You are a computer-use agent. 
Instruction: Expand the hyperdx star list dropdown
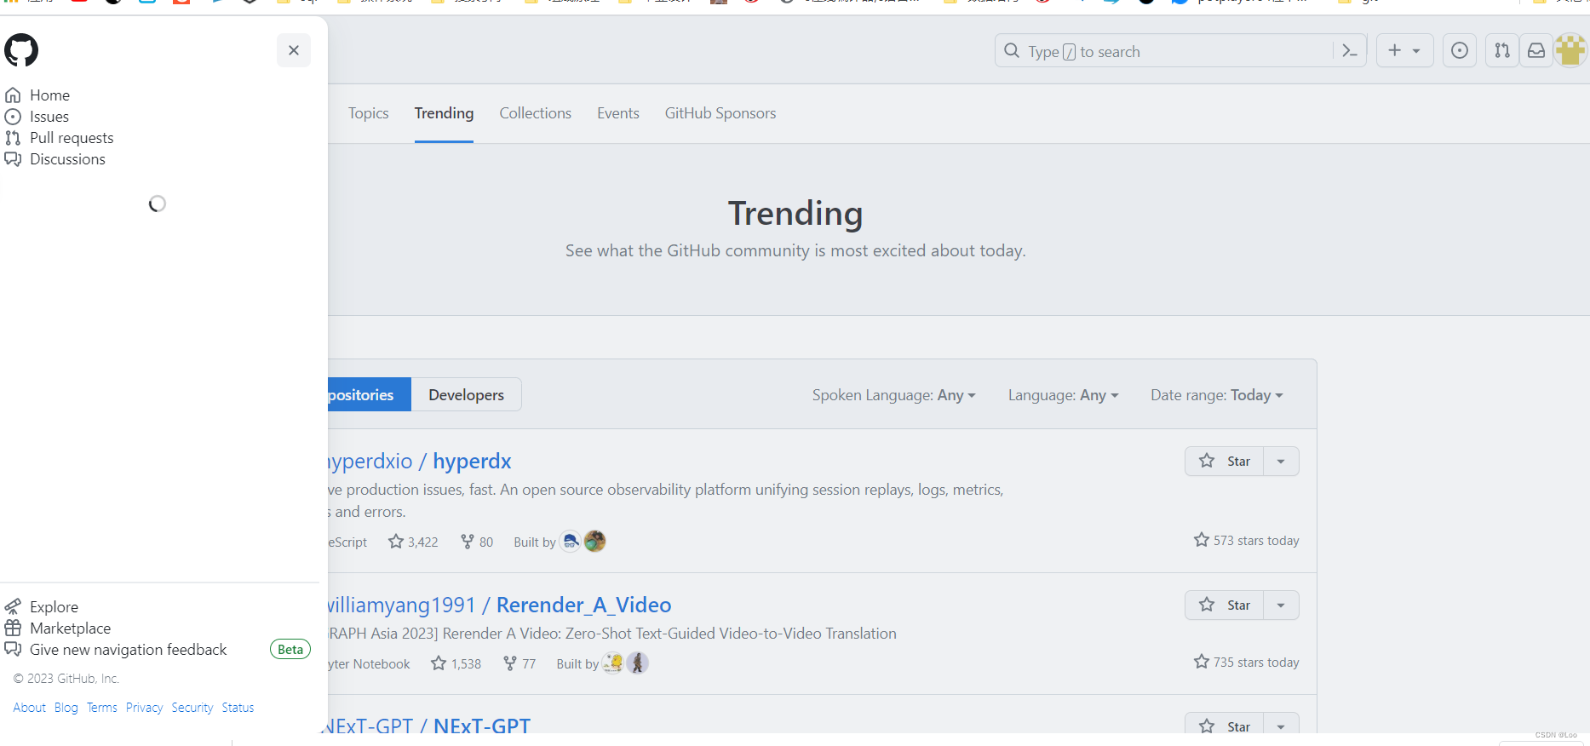[x=1282, y=461]
